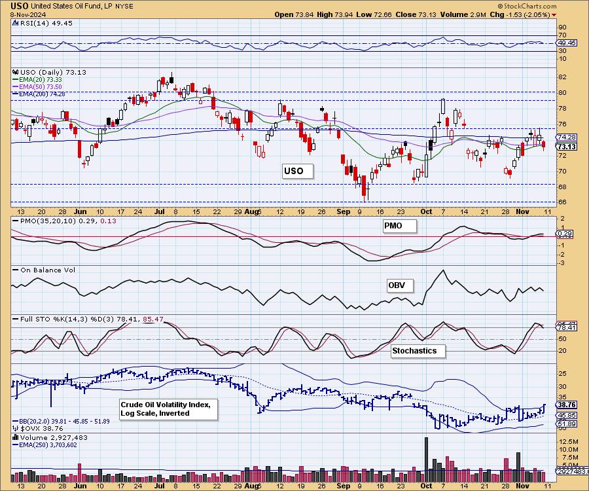Click the 'Low 72.66' value
Image resolution: width=589 pixels, height=491 pixels.
click(x=374, y=14)
